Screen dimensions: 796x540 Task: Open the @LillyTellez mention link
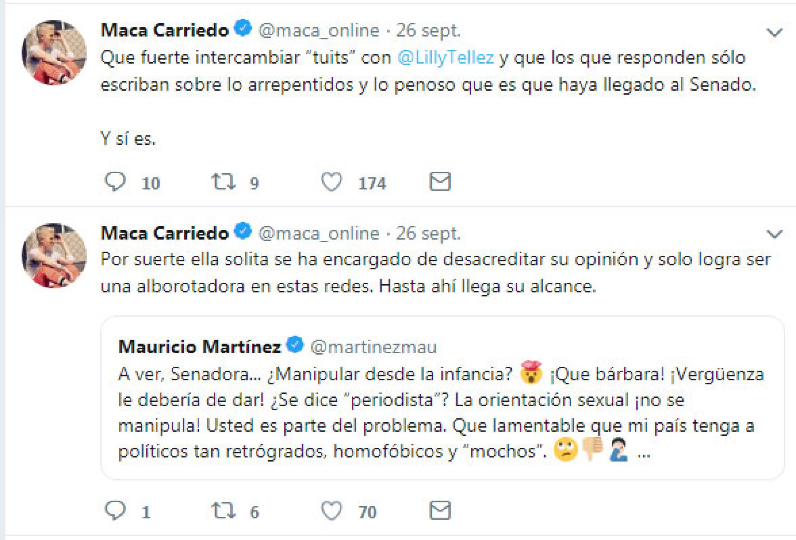pos(446,58)
